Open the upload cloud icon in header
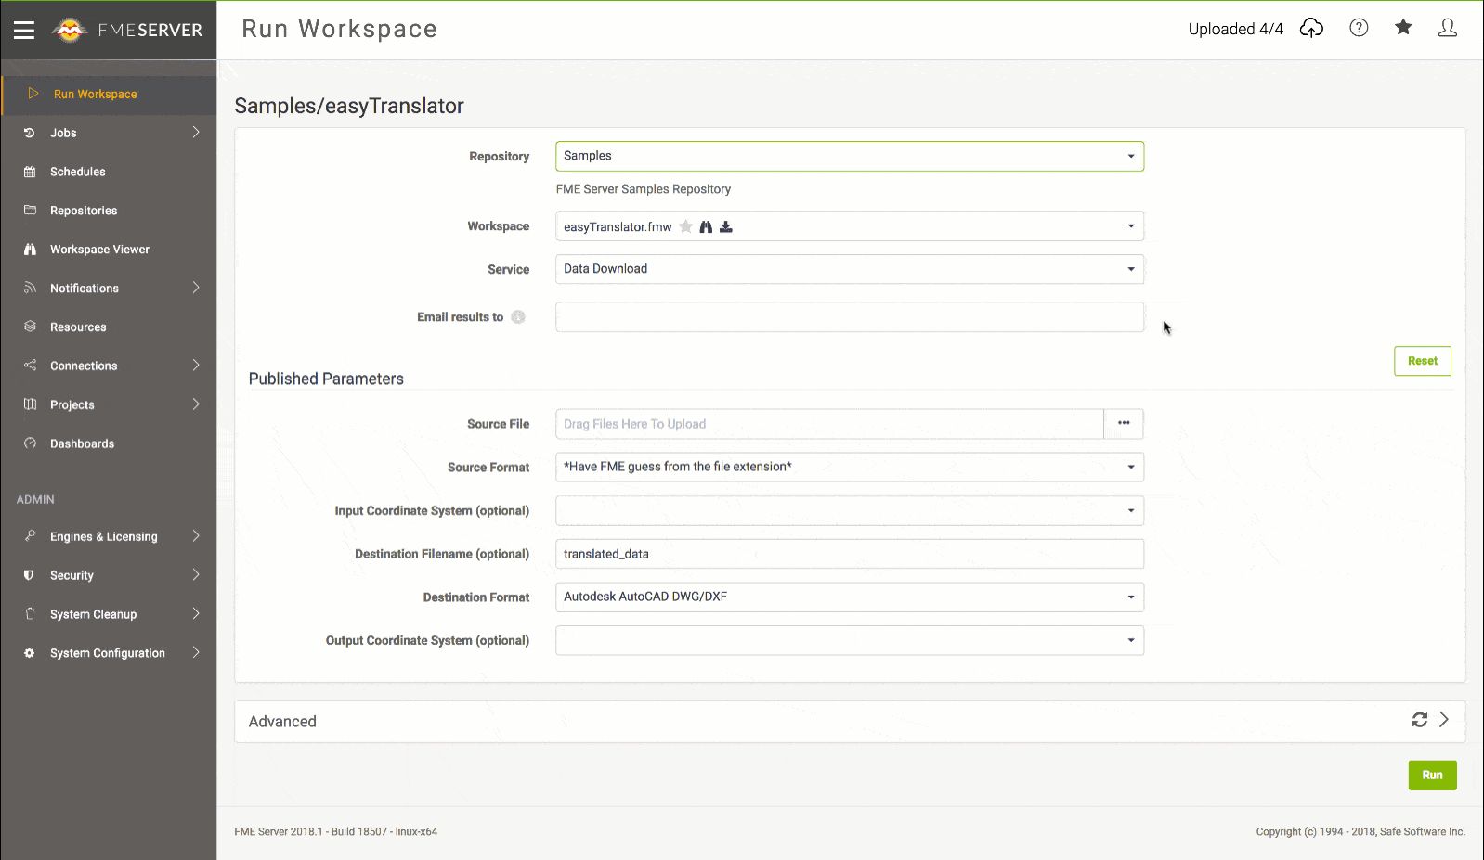This screenshot has width=1484, height=860. [1311, 28]
